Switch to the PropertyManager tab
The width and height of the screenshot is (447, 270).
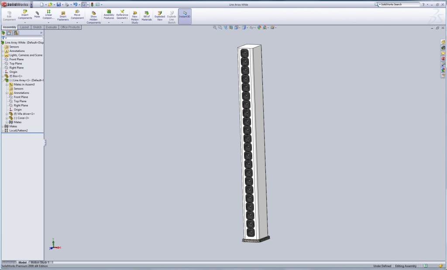tap(10, 33)
